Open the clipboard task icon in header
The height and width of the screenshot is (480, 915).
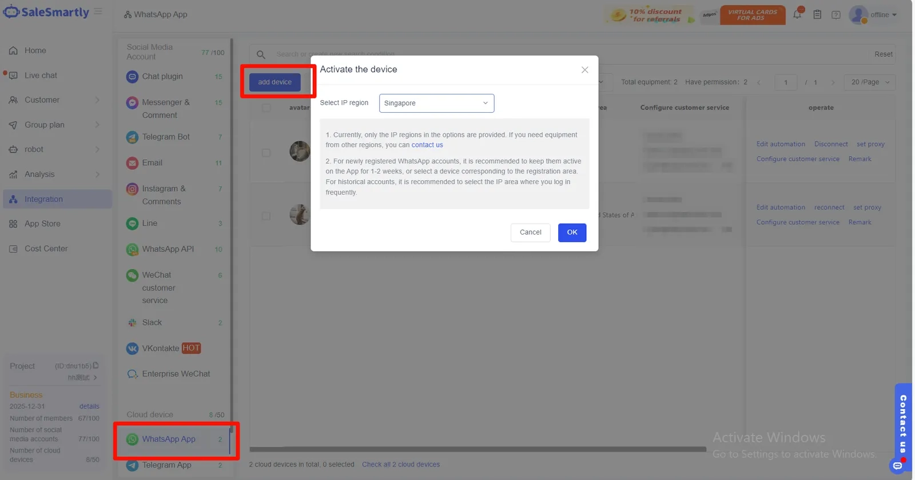tap(817, 15)
